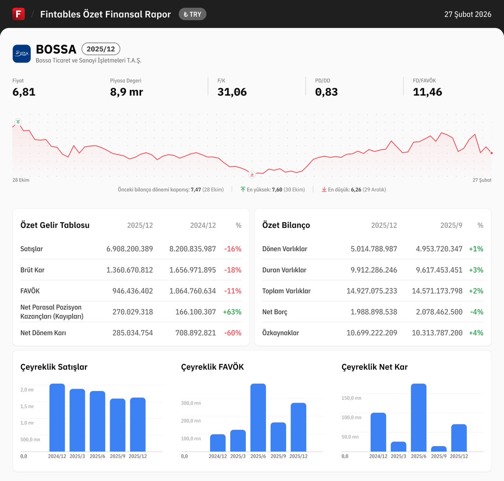Select the 2024/12 bar in Çeyreklik Satışlar
Viewport: 504px width, 481px height.
[57, 418]
